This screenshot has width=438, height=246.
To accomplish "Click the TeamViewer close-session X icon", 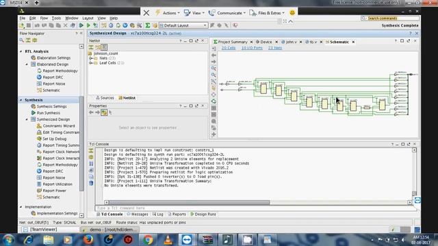I will point(146,13).
